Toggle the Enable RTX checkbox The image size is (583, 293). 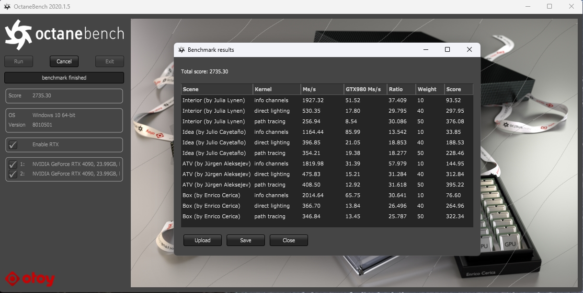point(13,144)
